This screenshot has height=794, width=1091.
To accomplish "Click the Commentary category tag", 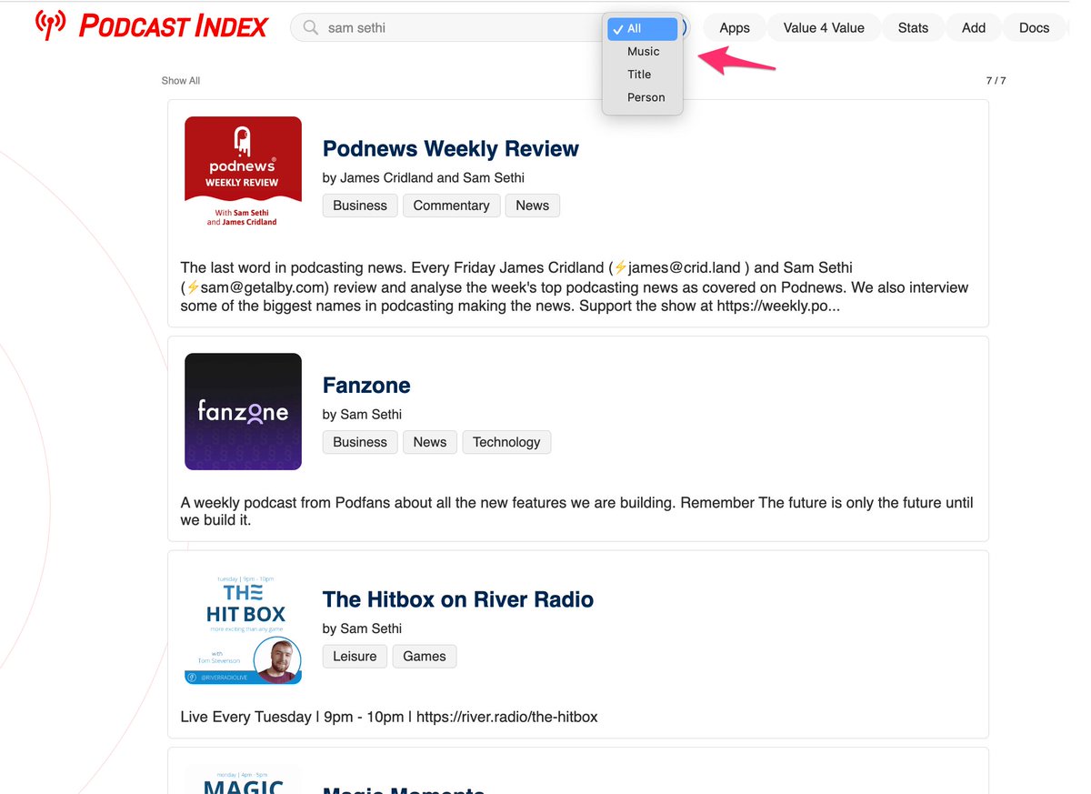I will coord(451,206).
